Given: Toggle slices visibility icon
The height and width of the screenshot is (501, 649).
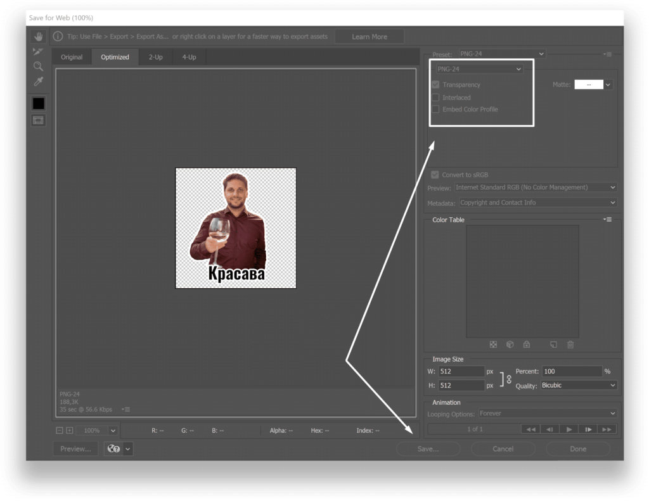Looking at the screenshot, I should click(39, 120).
